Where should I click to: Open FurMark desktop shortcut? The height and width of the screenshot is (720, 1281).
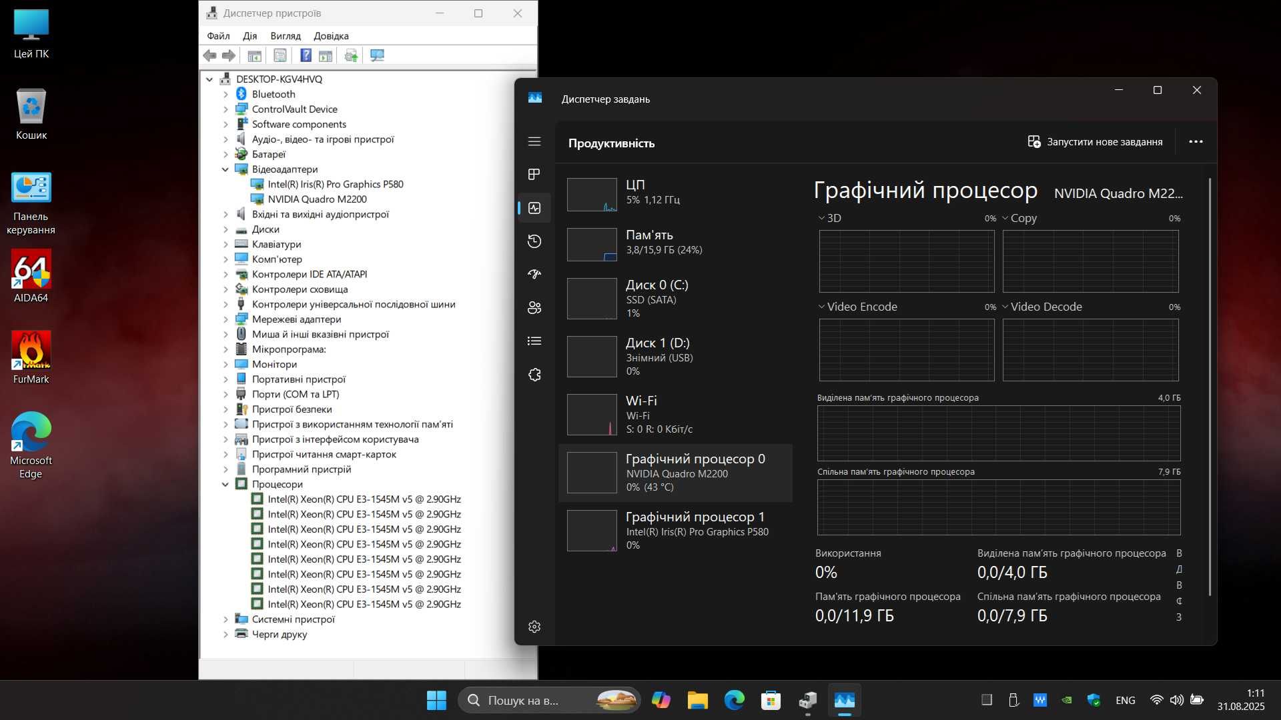(31, 359)
